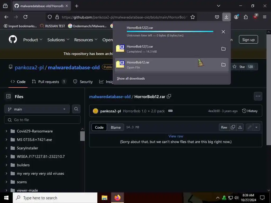Search files with magnifier icon
The width and height of the screenshot is (271, 203).
(x=76, y=109)
